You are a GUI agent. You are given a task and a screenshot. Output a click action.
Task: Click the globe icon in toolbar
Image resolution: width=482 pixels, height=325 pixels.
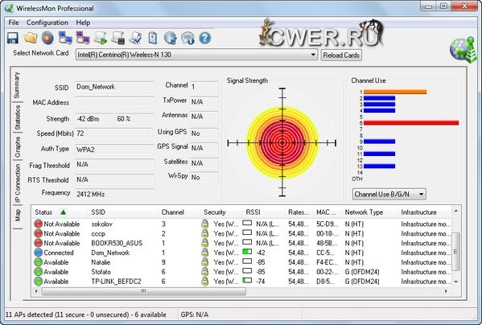pyautogui.click(x=170, y=38)
